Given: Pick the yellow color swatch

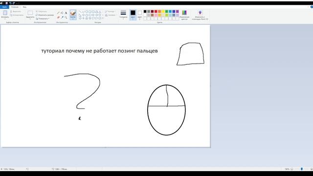Looking at the screenshot, I should point(163,12).
